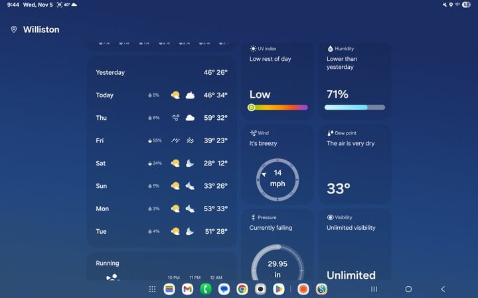Viewport: 478px width, 298px height.
Task: Open the Messages app in taskbar
Action: coord(224,289)
